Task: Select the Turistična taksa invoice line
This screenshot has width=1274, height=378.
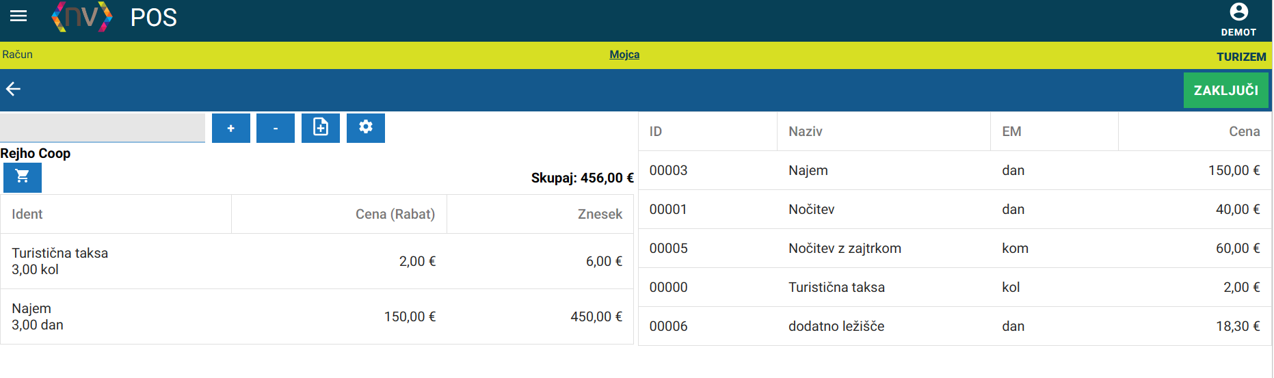Action: [x=317, y=261]
